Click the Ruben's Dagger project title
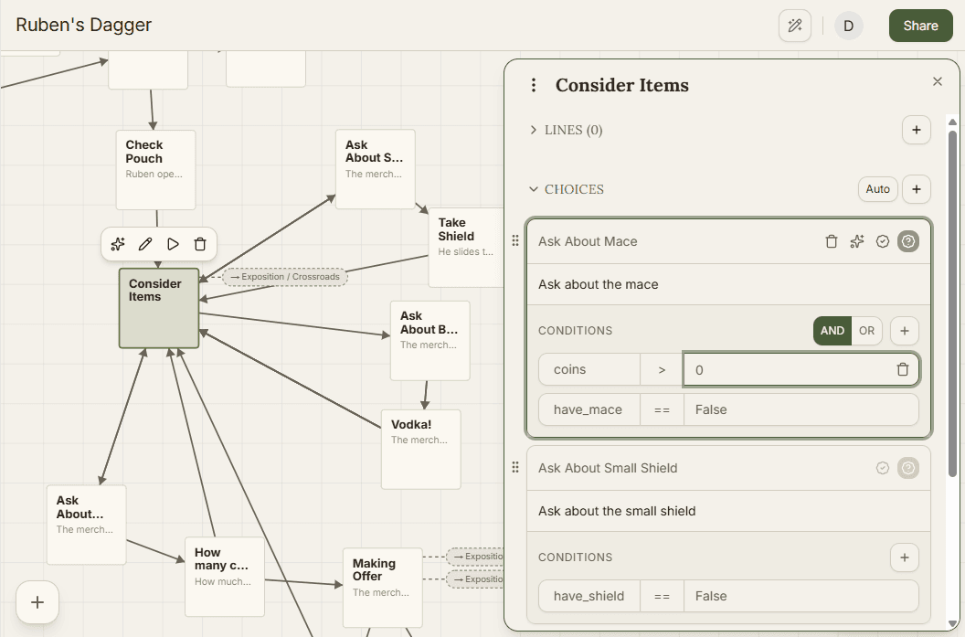The image size is (965, 637). tap(84, 25)
